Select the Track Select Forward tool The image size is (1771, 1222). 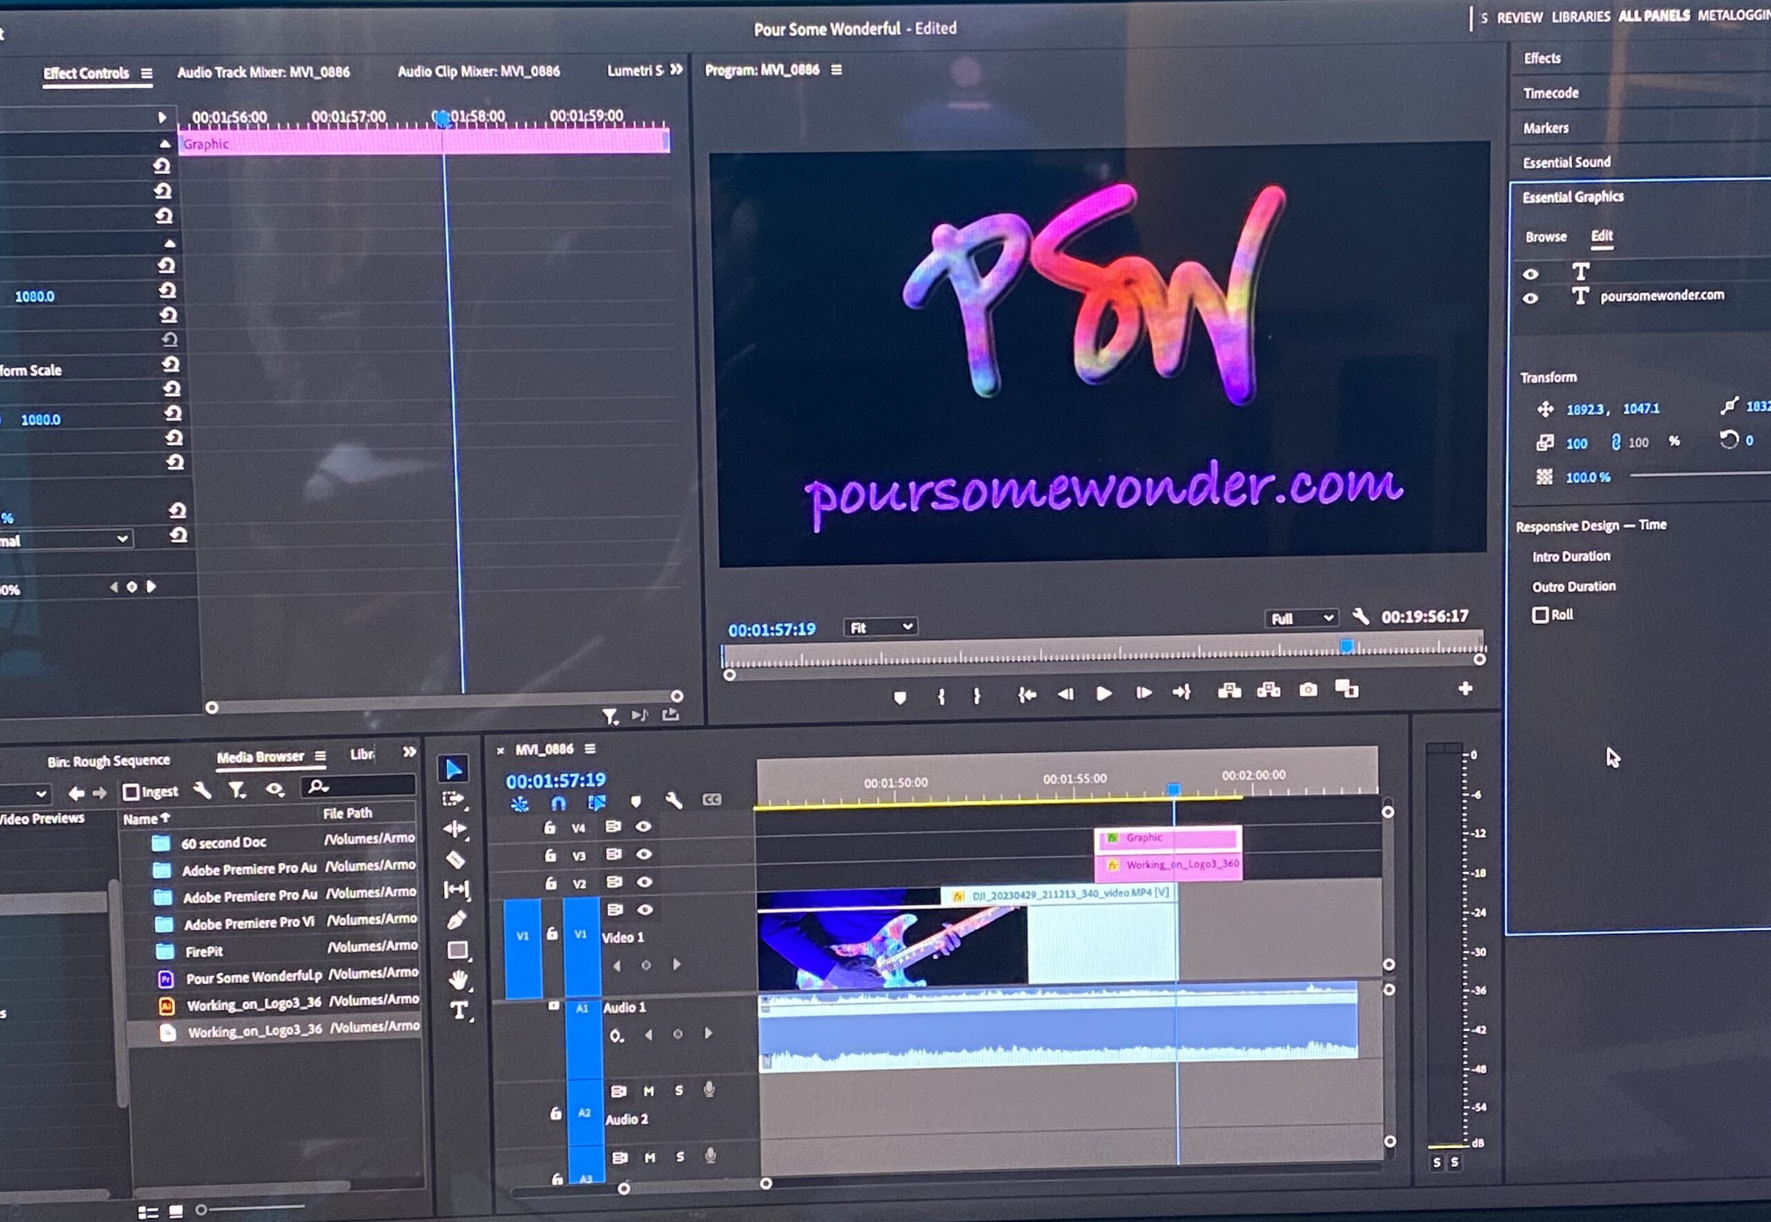pos(454,799)
